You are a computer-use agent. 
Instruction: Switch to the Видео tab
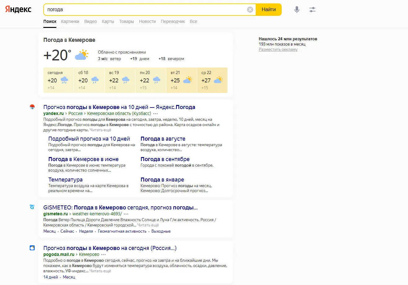(x=90, y=21)
